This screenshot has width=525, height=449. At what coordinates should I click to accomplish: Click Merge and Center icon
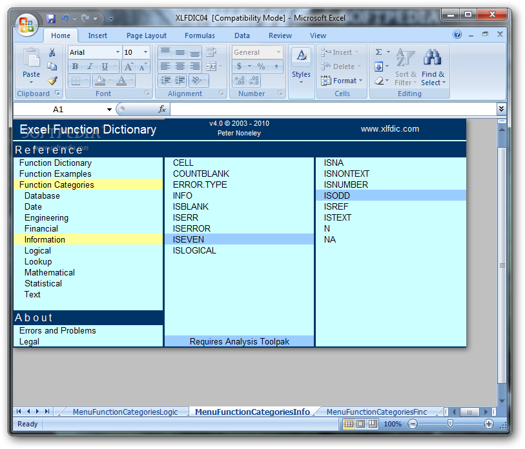[211, 66]
